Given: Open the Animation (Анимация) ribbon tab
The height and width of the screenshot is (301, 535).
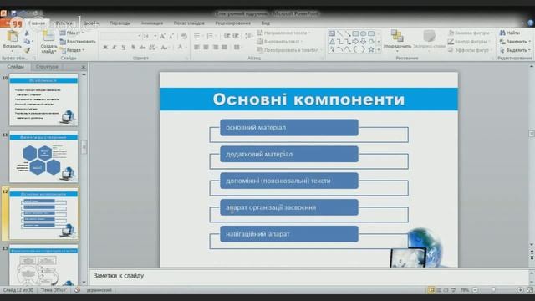Looking at the screenshot, I should [x=152, y=23].
